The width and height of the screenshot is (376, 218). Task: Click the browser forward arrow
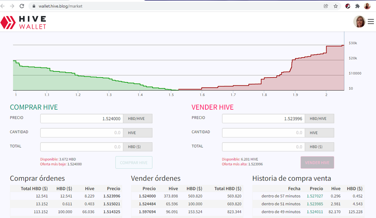click(12, 6)
